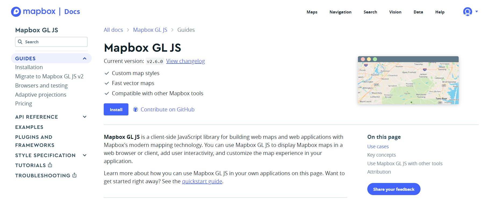
Task: Open the Maps menu in header
Action: coord(312,12)
